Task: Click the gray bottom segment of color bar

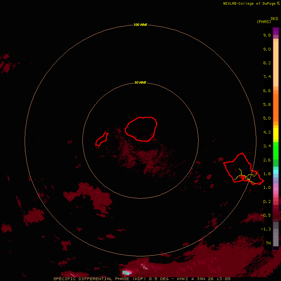Action: pyautogui.click(x=276, y=239)
